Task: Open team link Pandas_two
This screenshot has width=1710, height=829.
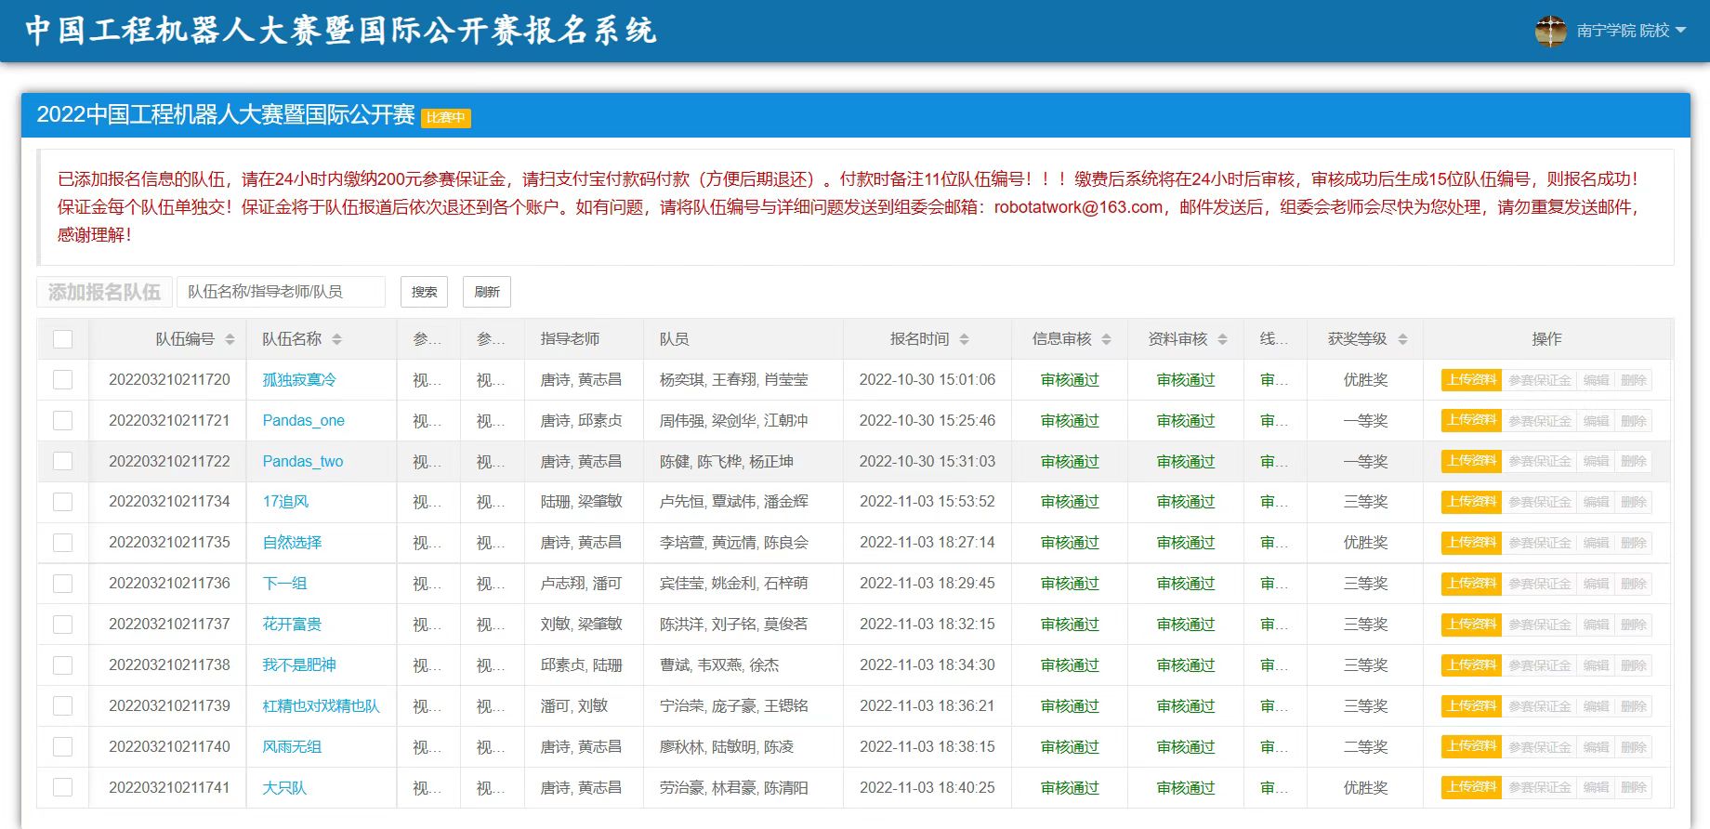Action: tap(303, 462)
